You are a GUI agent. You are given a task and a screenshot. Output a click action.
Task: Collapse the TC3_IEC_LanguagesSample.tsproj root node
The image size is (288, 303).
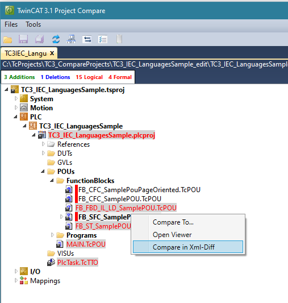click(7, 89)
